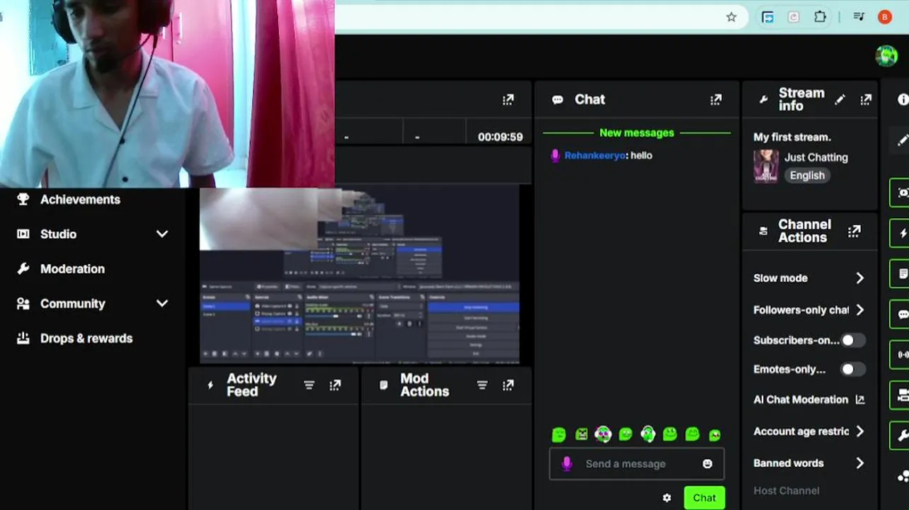This screenshot has height=510, width=909.
Task: Click the blue tab-sync extension icon in browser toolbar
Action: [x=767, y=17]
